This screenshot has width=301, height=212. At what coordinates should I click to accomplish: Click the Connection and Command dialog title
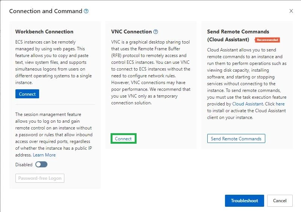46,11
